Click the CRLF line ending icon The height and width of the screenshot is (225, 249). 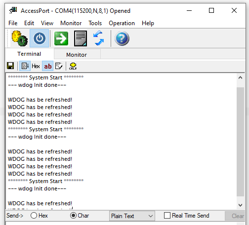73,66
